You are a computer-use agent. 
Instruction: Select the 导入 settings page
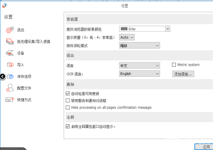point(21,65)
